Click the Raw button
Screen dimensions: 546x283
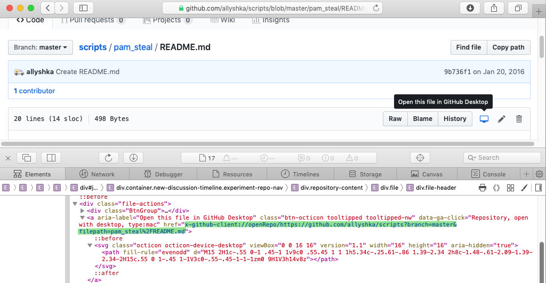pyautogui.click(x=395, y=119)
